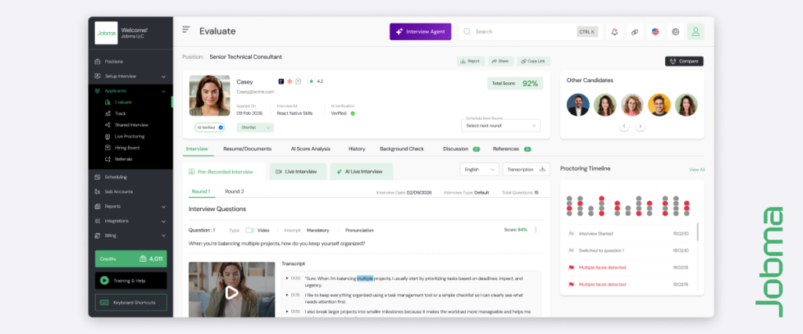The width and height of the screenshot is (803, 334).
Task: Open the References tab
Action: tap(511, 149)
